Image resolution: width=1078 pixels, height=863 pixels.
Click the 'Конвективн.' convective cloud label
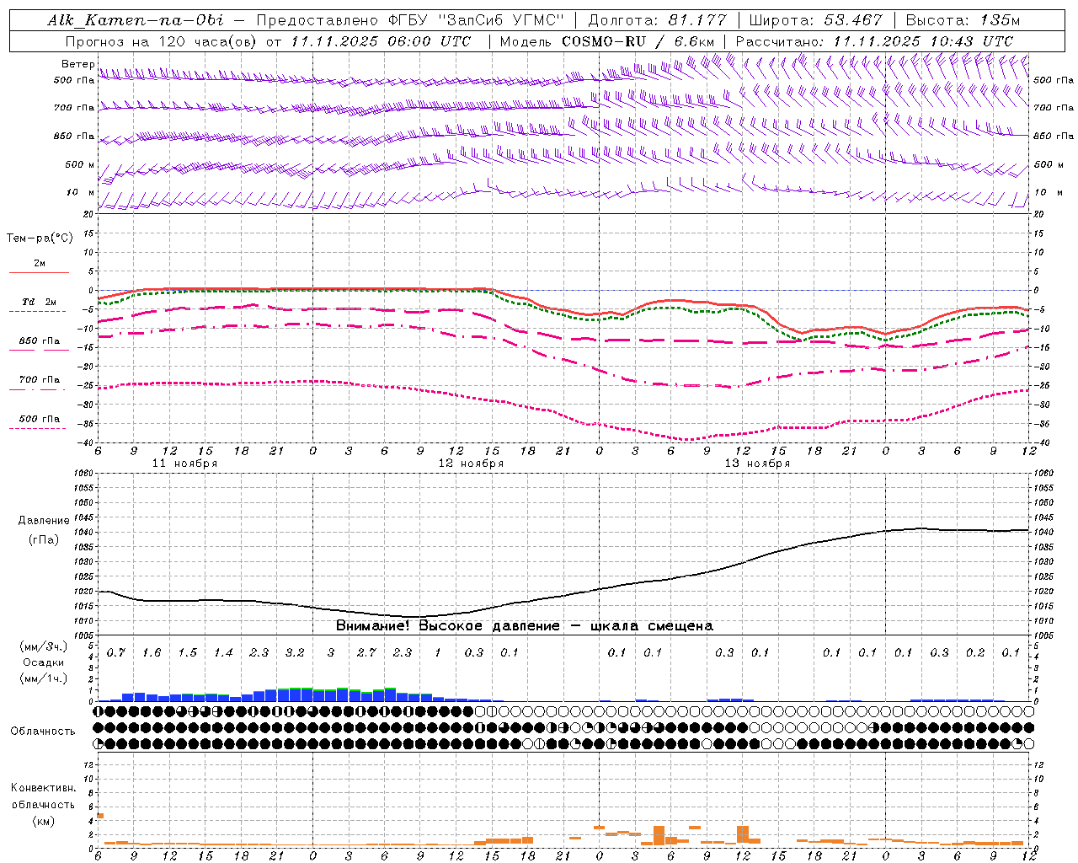pyautogui.click(x=43, y=789)
